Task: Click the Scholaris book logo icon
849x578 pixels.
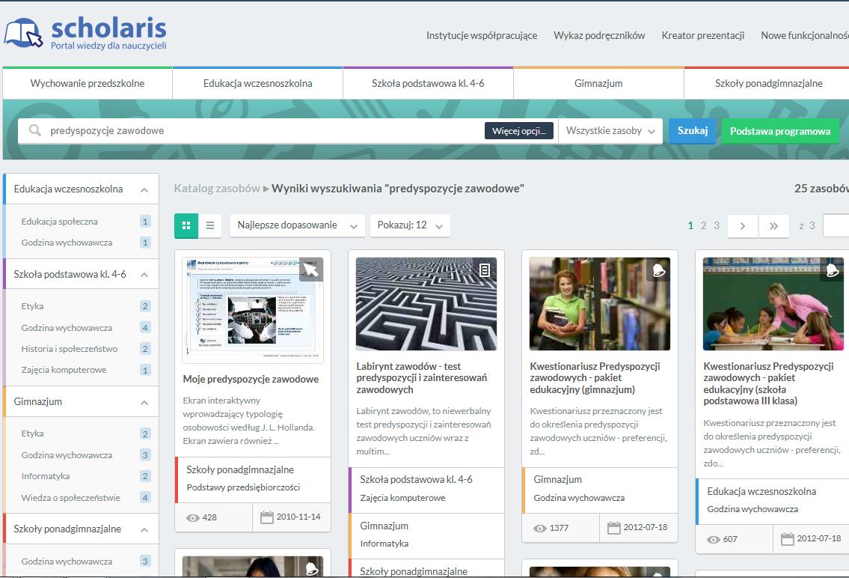Action: (x=23, y=33)
